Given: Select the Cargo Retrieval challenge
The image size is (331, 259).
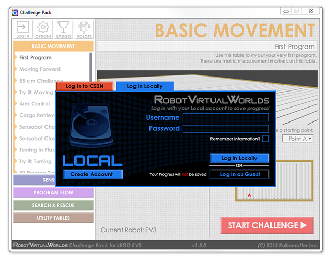Looking at the screenshot, I should 37,115.
